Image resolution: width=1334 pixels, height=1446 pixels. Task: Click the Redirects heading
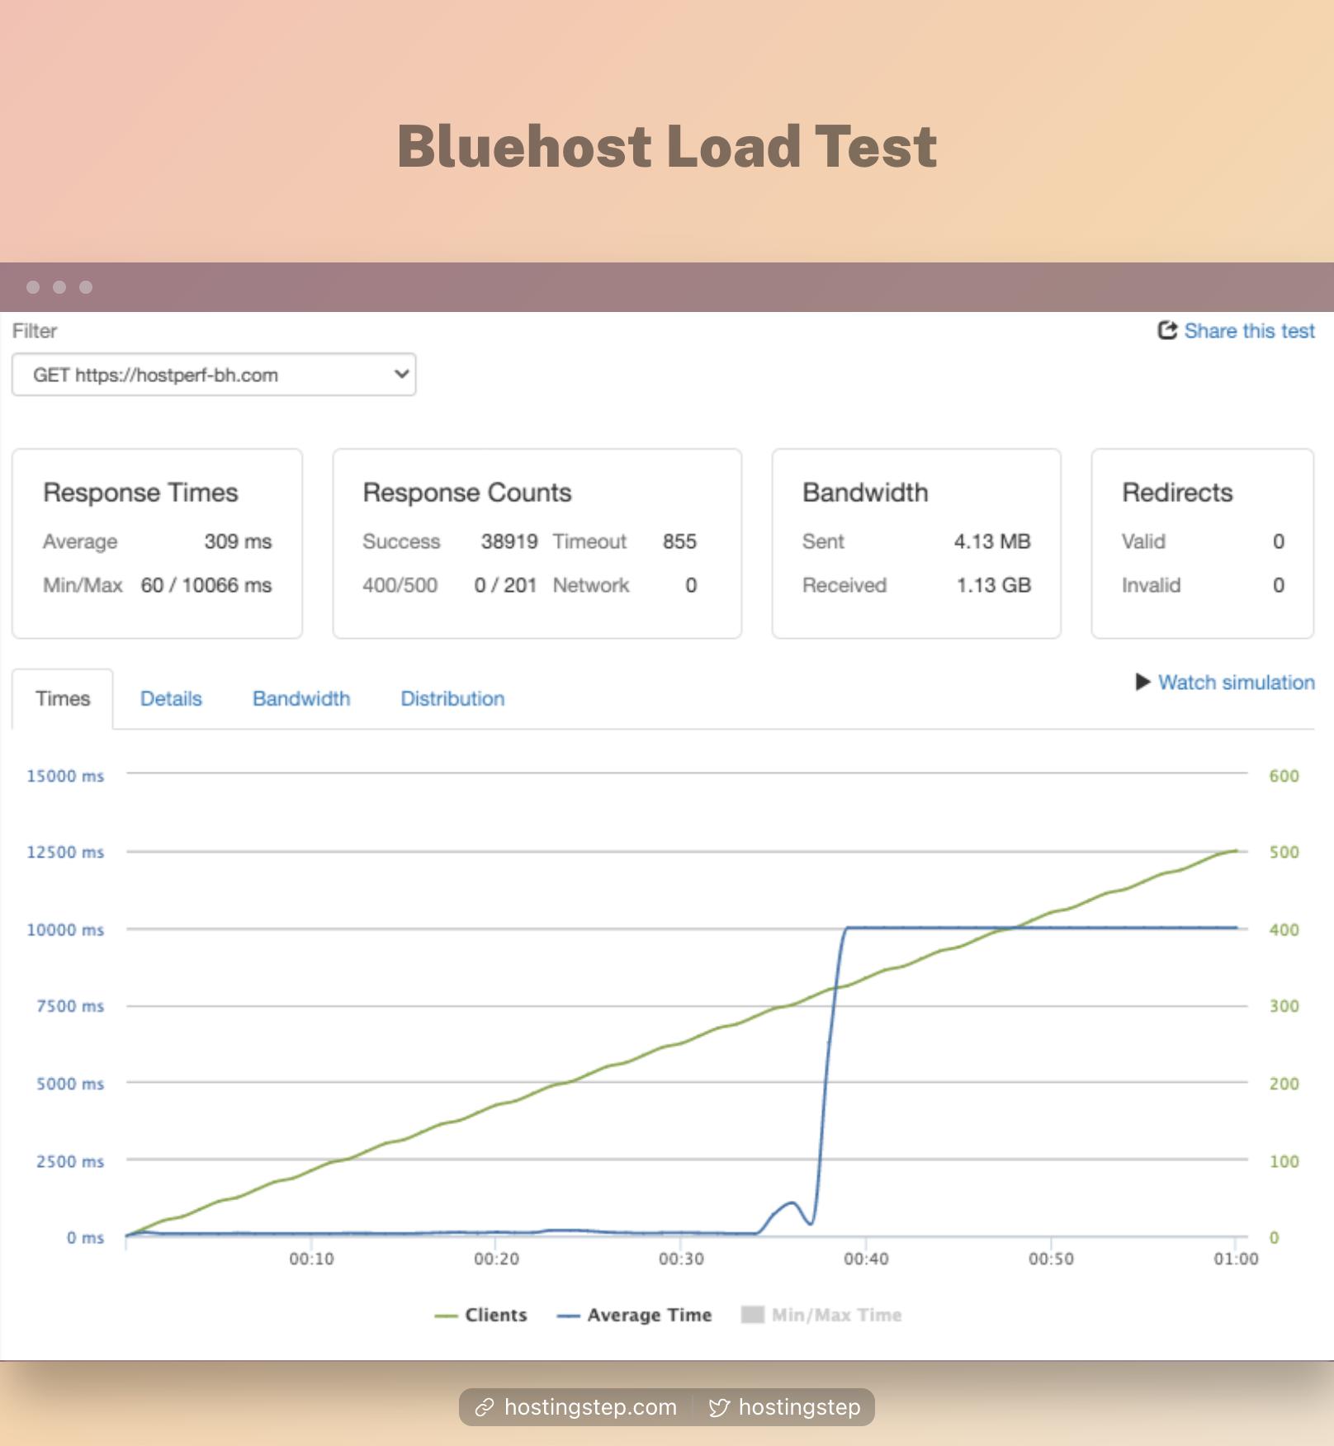coord(1177,493)
